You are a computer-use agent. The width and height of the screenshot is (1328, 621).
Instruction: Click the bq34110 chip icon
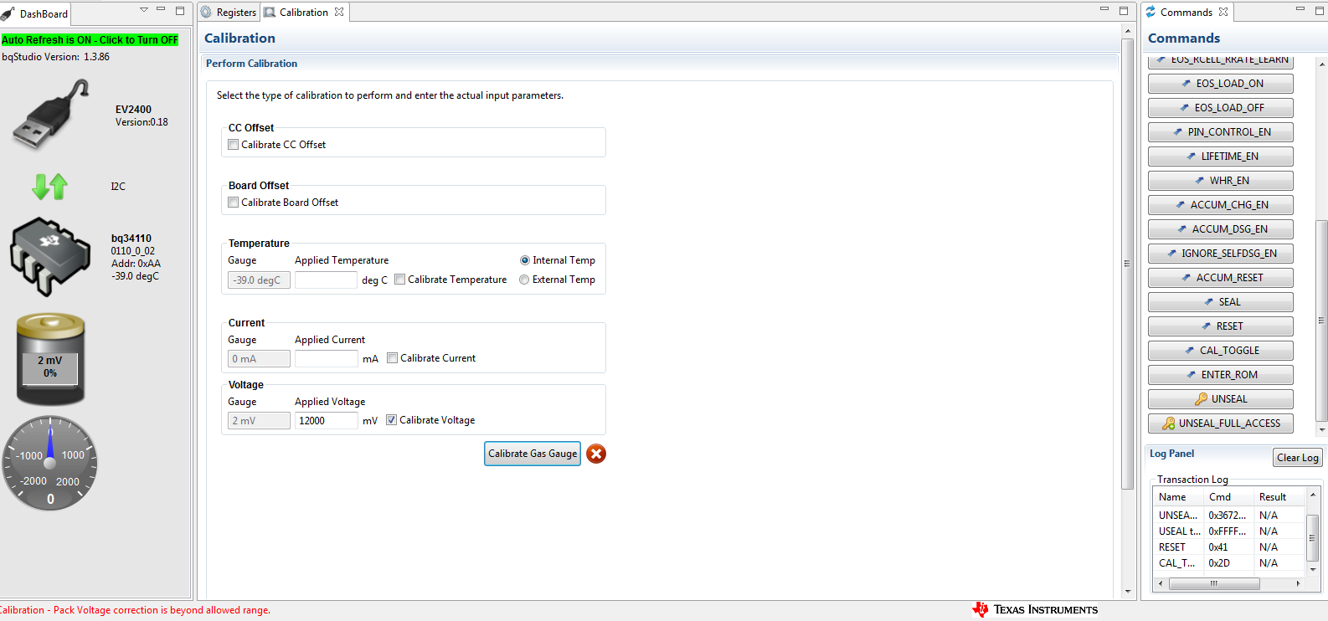pyautogui.click(x=49, y=257)
